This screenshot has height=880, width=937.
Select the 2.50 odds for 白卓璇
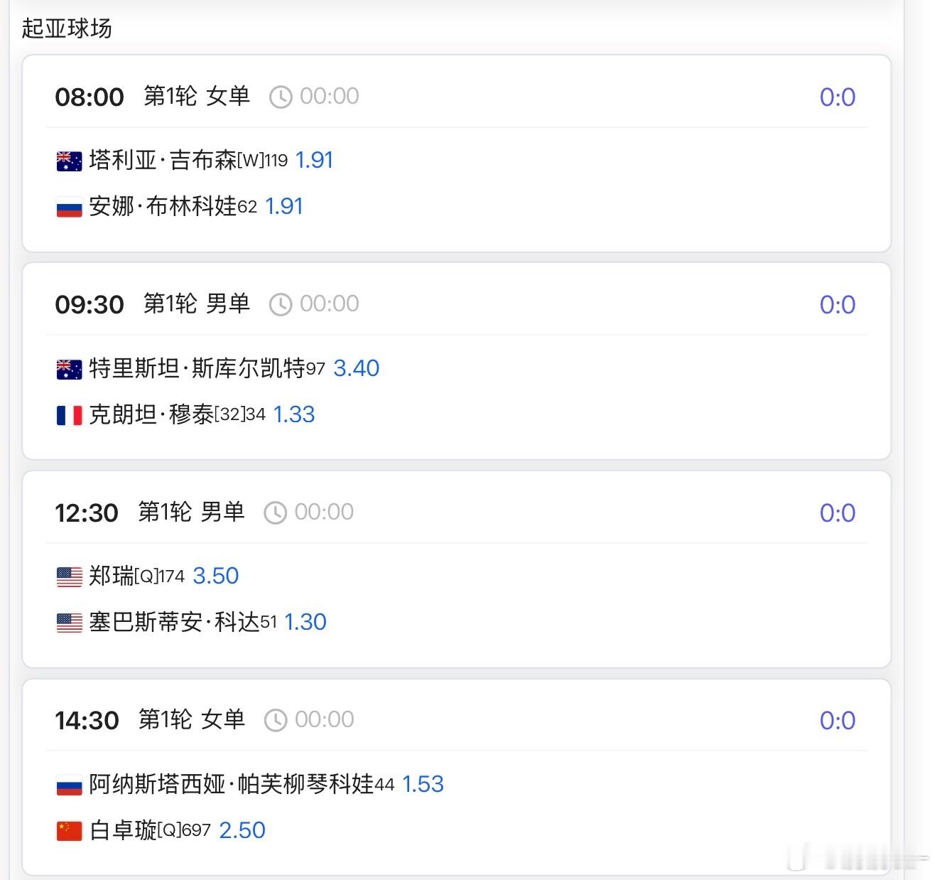pyautogui.click(x=242, y=830)
